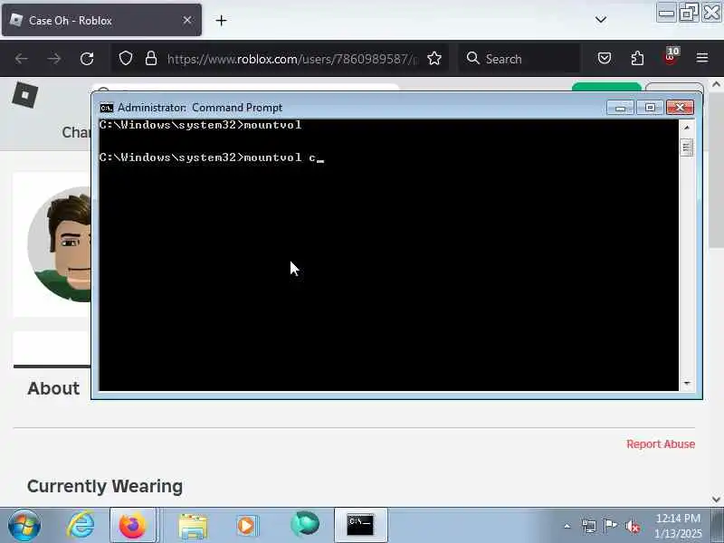Switch to Firefox on the taskbar

coord(133,525)
